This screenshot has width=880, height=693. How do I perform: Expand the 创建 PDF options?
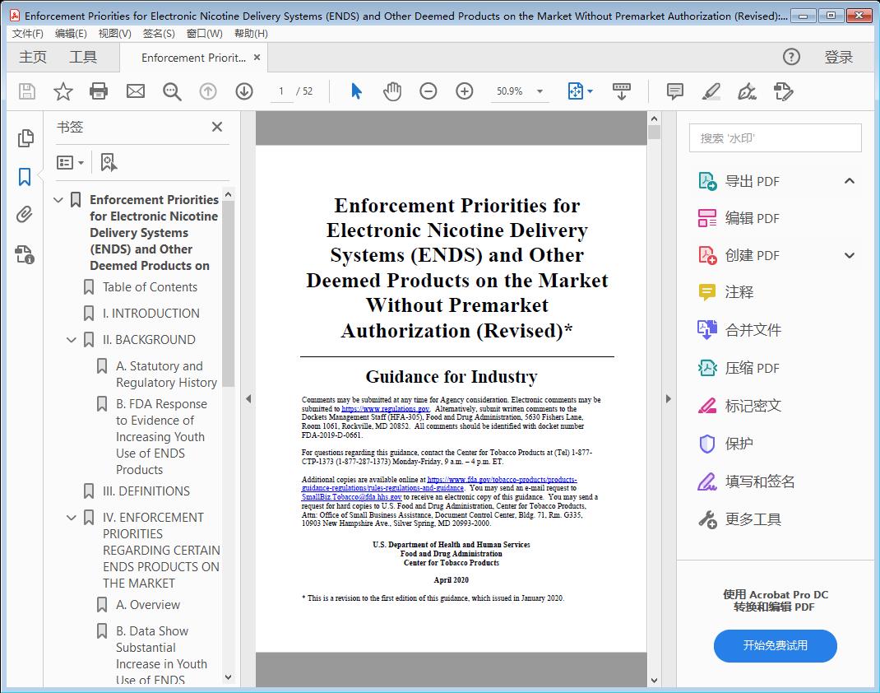click(x=849, y=255)
